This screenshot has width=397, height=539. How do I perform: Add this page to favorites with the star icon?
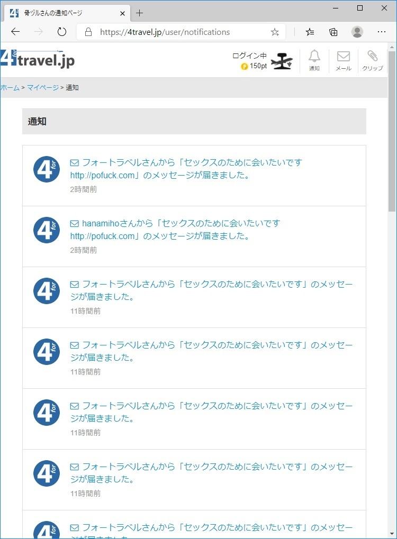pyautogui.click(x=275, y=32)
